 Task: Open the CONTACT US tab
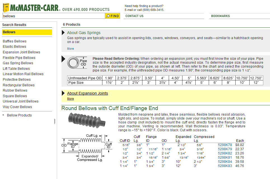[x=134, y=16]
